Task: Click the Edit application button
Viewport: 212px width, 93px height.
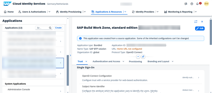Action: (x=200, y=28)
